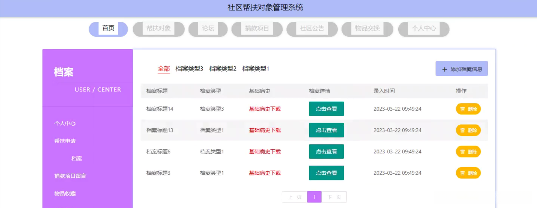Filter list by 档案类型2
This screenshot has height=208, width=537.
(x=222, y=69)
